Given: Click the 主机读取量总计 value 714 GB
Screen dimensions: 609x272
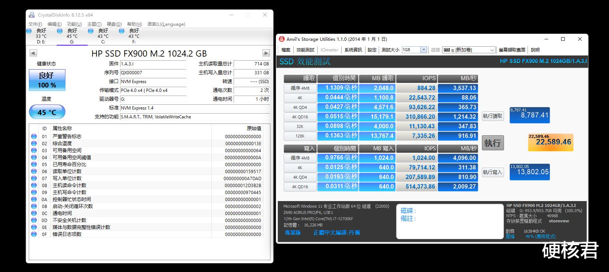Looking at the screenshot, I should pos(252,64).
